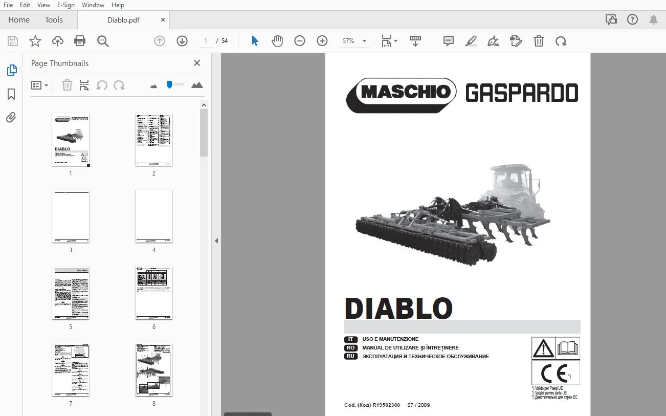Close the Page Thumbnails panel
The width and height of the screenshot is (666, 416).
pyautogui.click(x=197, y=63)
